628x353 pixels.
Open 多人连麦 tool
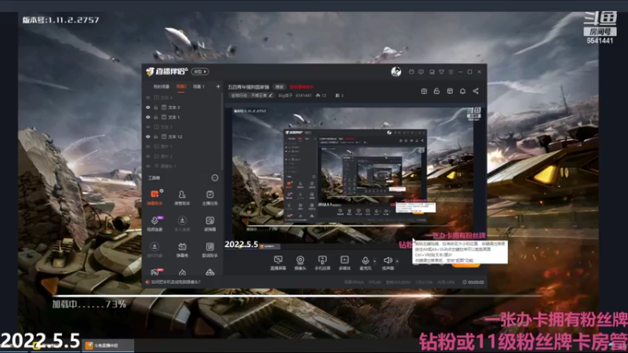click(x=182, y=224)
